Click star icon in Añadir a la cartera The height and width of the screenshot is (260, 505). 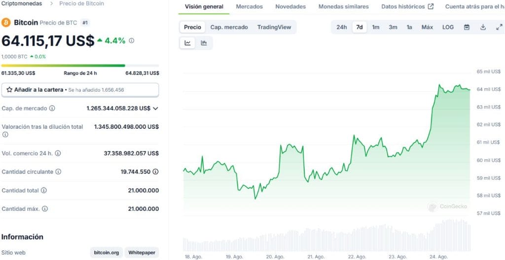[9, 90]
